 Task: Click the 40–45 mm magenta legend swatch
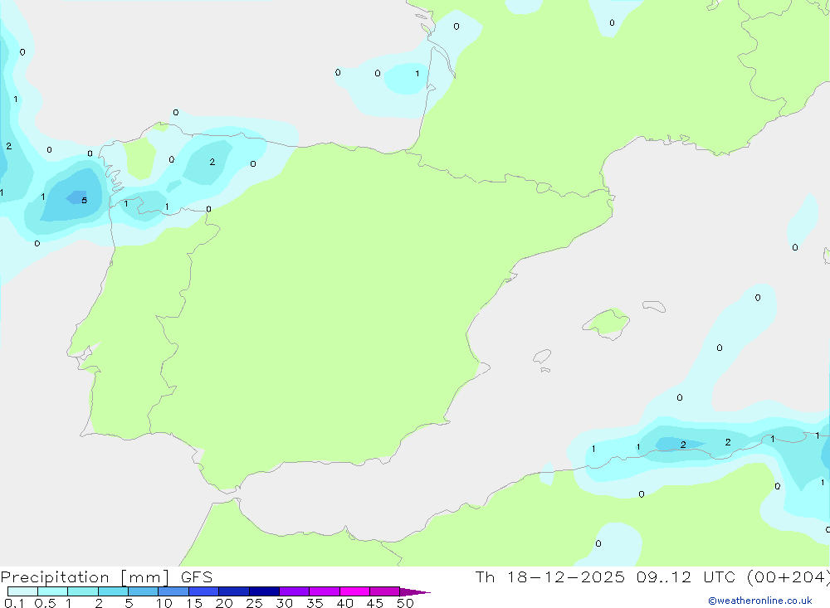(x=354, y=591)
